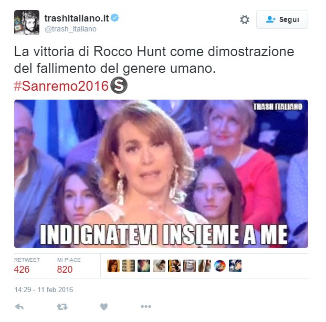326x322 pixels.
Task: Click the reply arrow icon
Action: coord(19,307)
